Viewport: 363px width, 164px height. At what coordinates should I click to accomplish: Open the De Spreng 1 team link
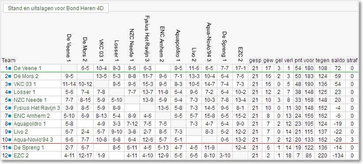(x=29, y=148)
